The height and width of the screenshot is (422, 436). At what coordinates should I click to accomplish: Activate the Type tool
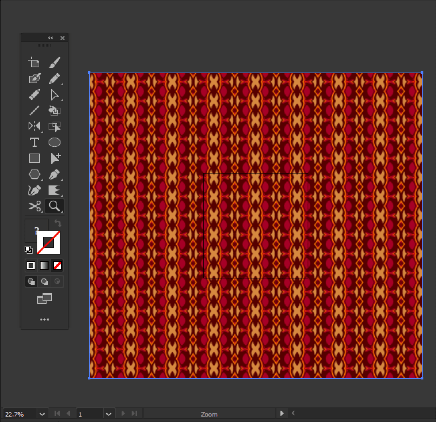coord(35,142)
